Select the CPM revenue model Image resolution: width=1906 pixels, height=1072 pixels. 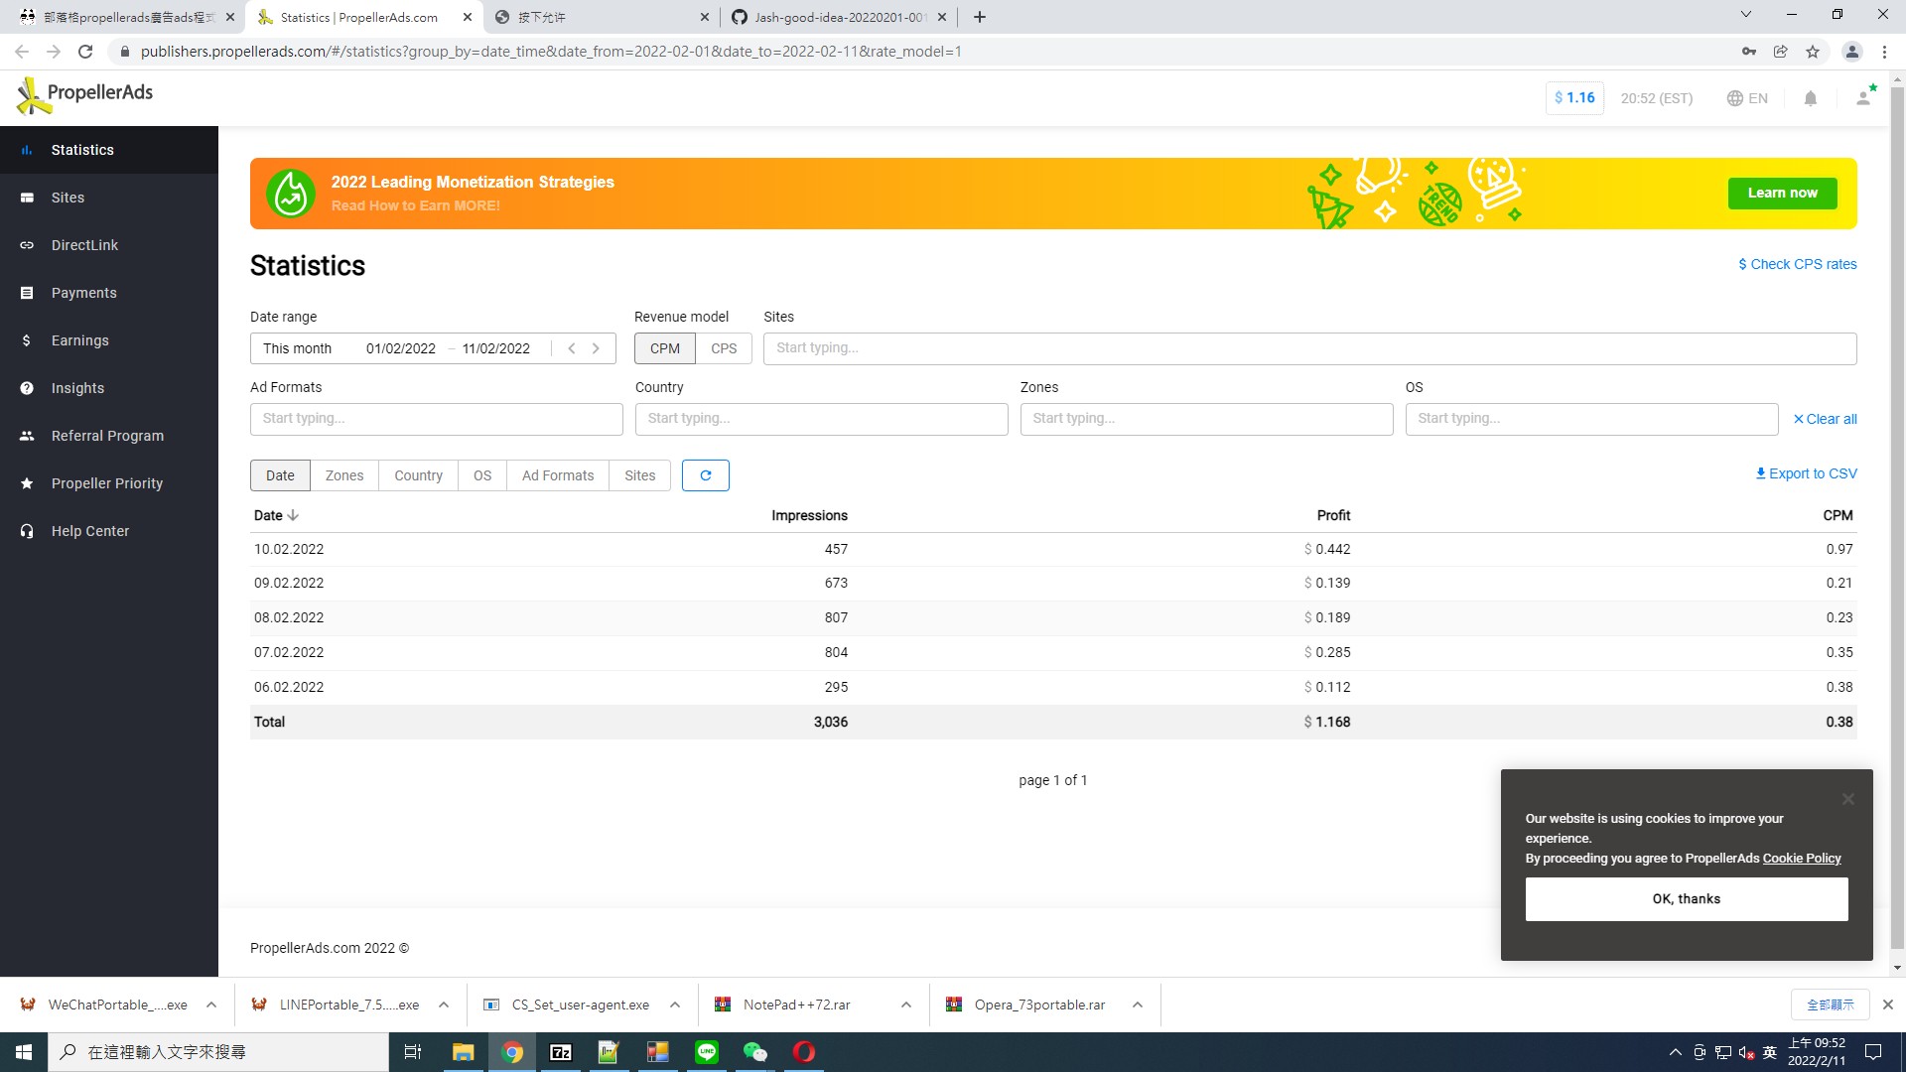(x=665, y=348)
